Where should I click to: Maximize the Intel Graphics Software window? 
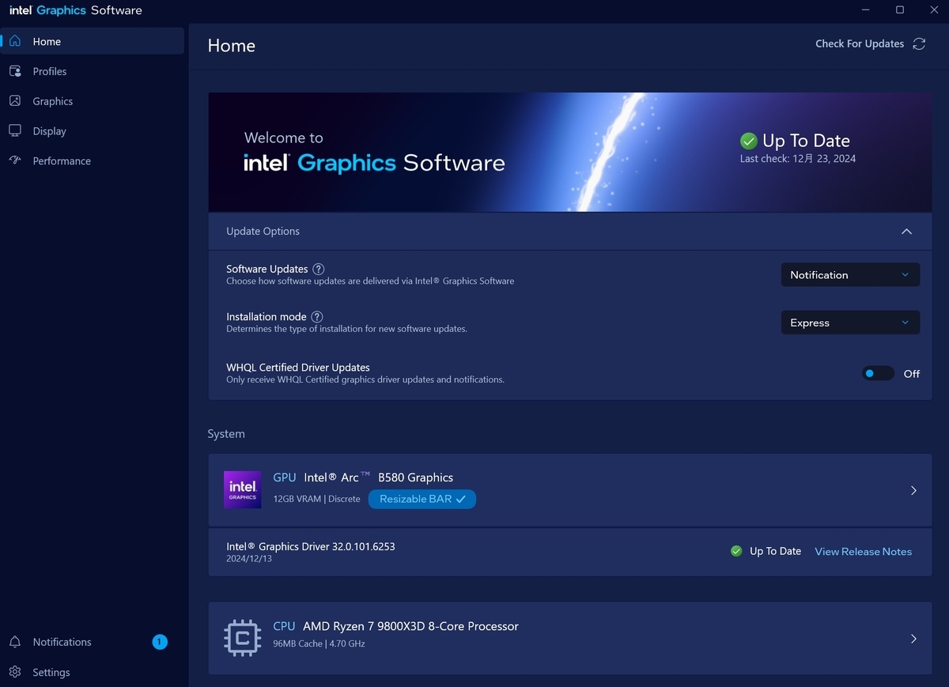pyautogui.click(x=900, y=9)
